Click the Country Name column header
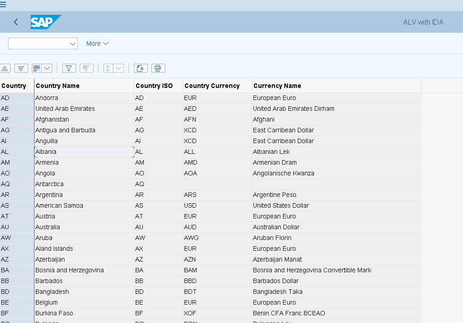 84,86
